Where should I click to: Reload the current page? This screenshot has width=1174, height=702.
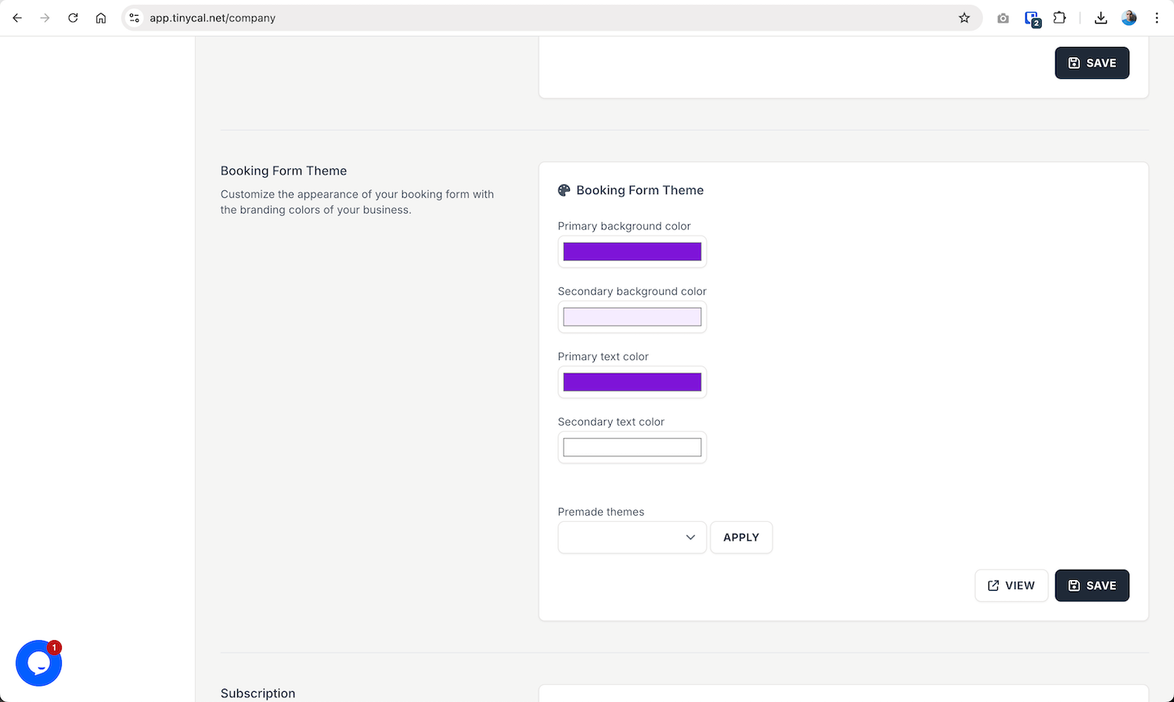(73, 17)
